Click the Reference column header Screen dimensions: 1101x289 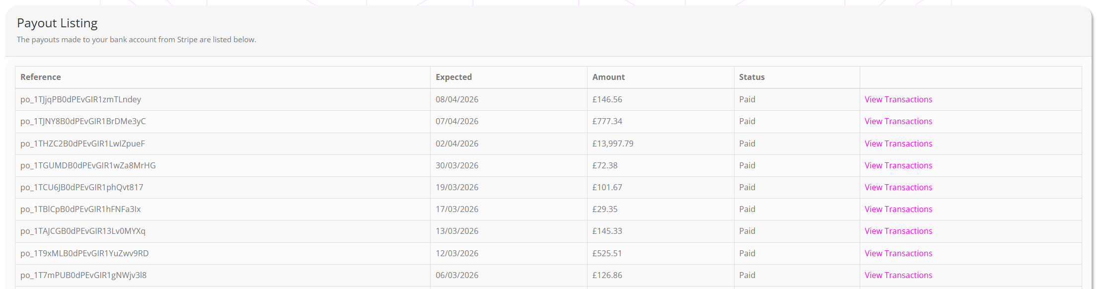[x=41, y=77]
